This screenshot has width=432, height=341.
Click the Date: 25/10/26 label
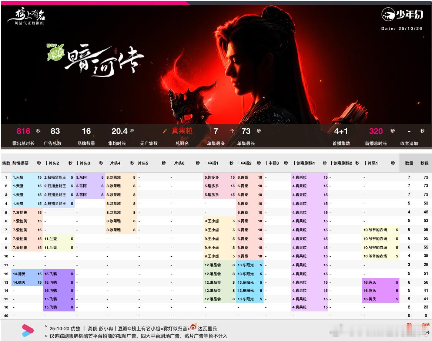coord(401,28)
